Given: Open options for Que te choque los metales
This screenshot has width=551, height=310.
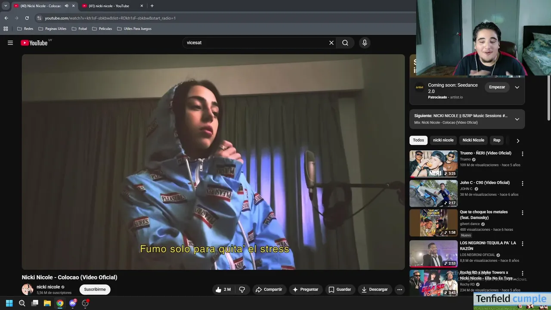Looking at the screenshot, I should tap(523, 213).
